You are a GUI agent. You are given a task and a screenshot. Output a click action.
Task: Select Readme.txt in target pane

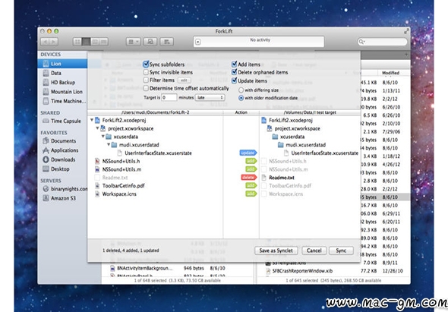[x=282, y=178]
